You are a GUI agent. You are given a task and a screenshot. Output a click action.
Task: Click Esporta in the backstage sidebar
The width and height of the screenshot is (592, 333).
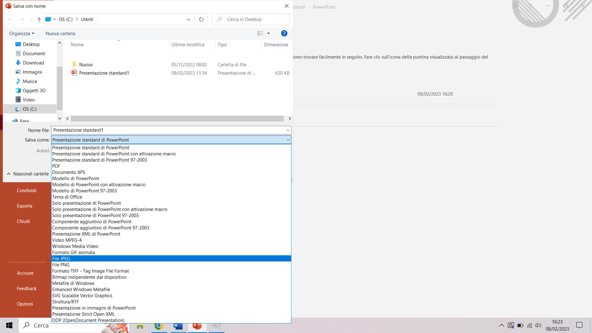24,206
